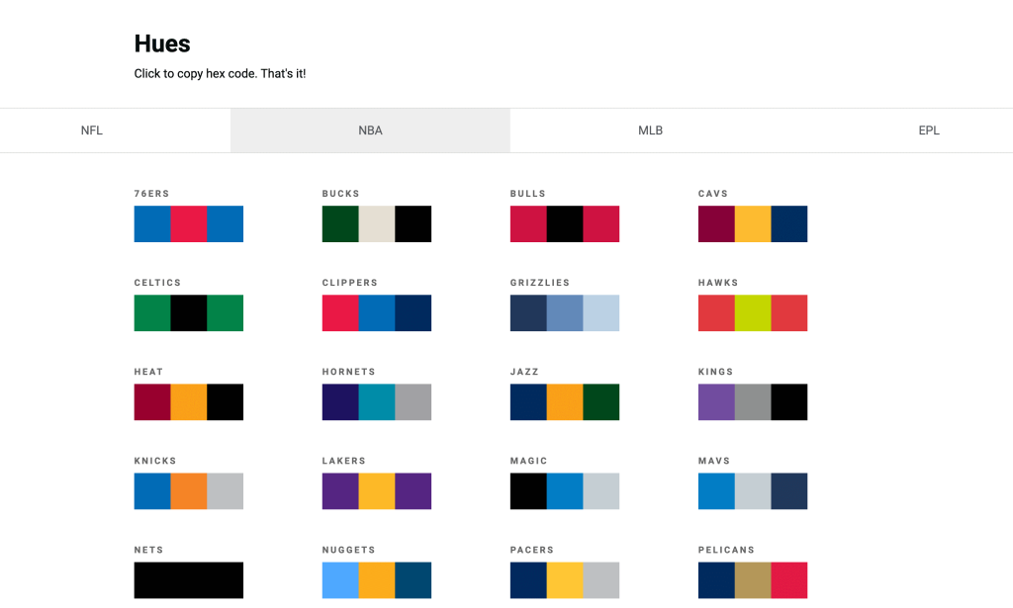Click the Hues page title

[162, 43]
